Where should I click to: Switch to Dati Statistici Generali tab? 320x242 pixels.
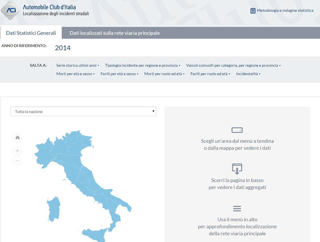(x=31, y=33)
